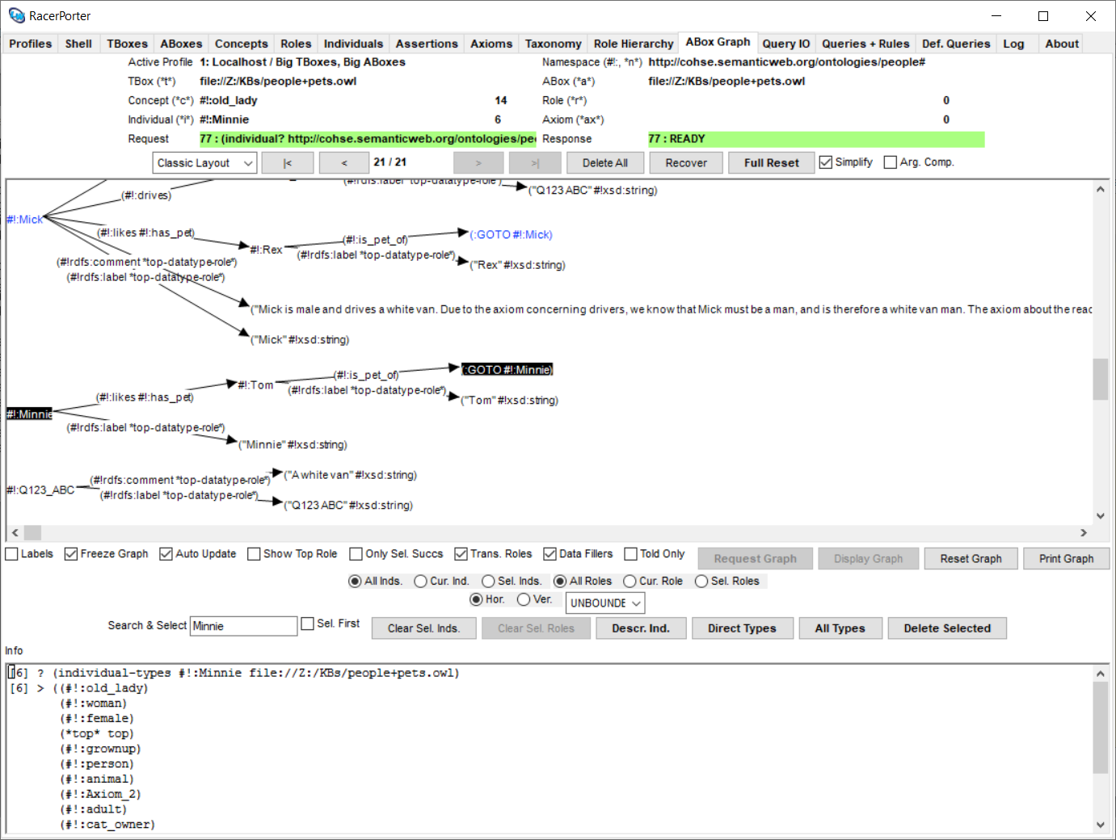Jump to last history entry button
The image size is (1116, 840).
coord(535,162)
